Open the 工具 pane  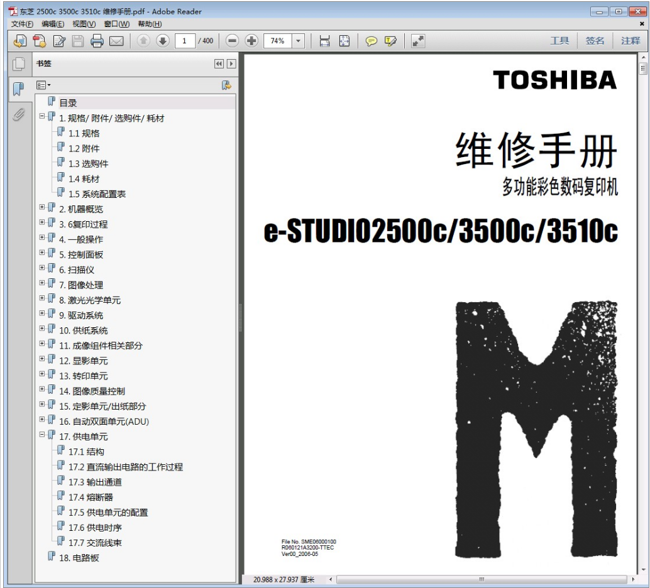click(559, 41)
